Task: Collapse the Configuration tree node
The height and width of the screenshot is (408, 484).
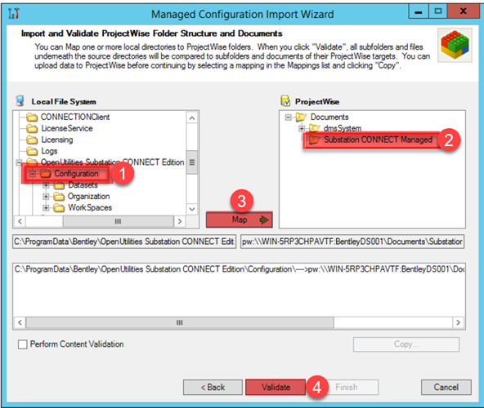Action: 32,174
